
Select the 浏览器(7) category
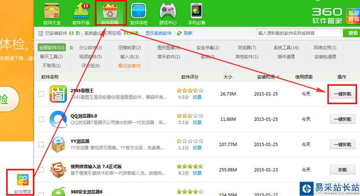click(247, 48)
